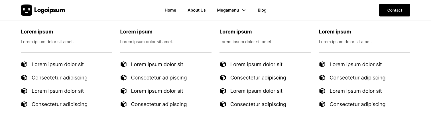Image resolution: width=431 pixels, height=116 pixels.
Task: Click the cube icon in fourth column's last row
Action: [x=322, y=104]
